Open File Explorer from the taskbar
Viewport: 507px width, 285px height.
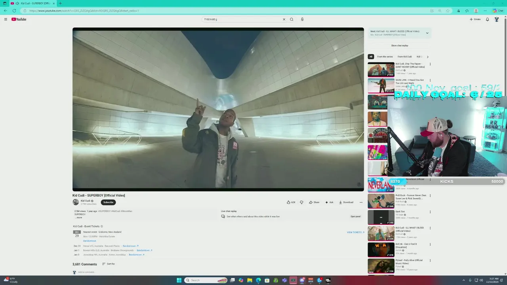pyautogui.click(x=250, y=280)
